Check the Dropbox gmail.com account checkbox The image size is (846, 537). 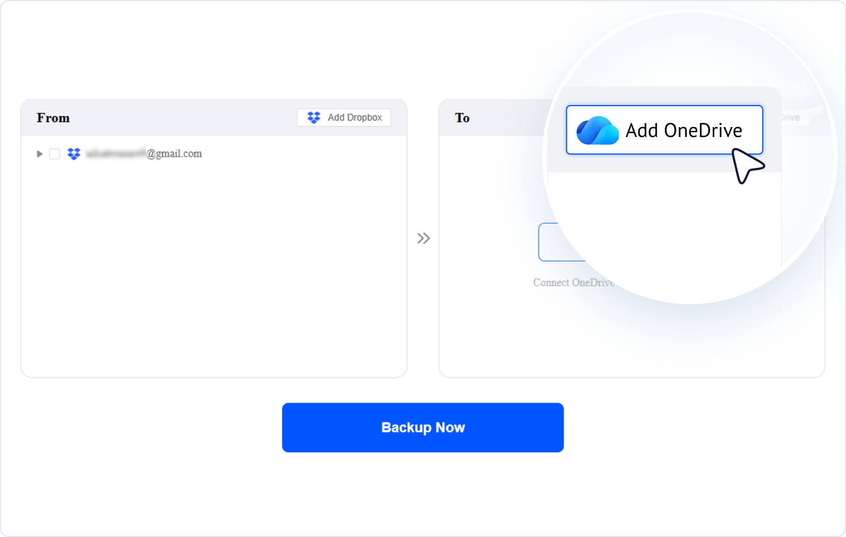tap(55, 154)
